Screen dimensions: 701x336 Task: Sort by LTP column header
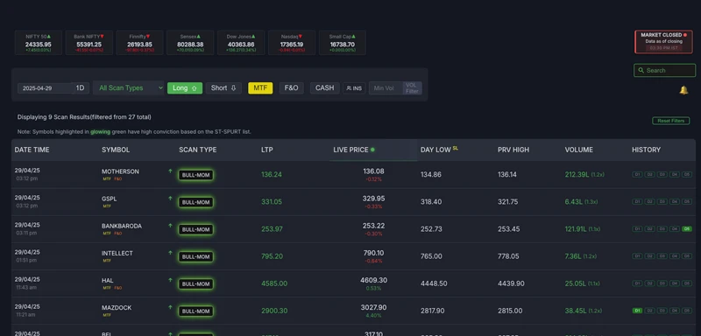(x=267, y=150)
